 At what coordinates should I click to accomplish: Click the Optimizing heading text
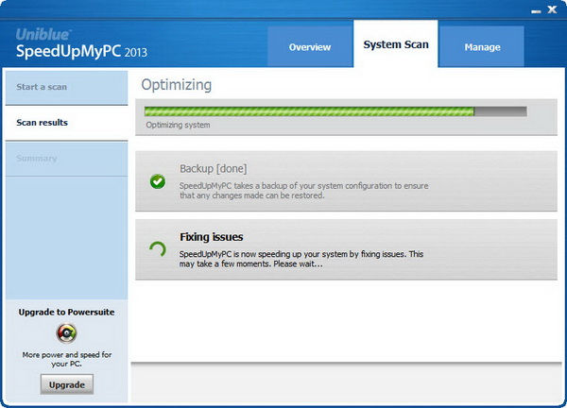(x=177, y=85)
